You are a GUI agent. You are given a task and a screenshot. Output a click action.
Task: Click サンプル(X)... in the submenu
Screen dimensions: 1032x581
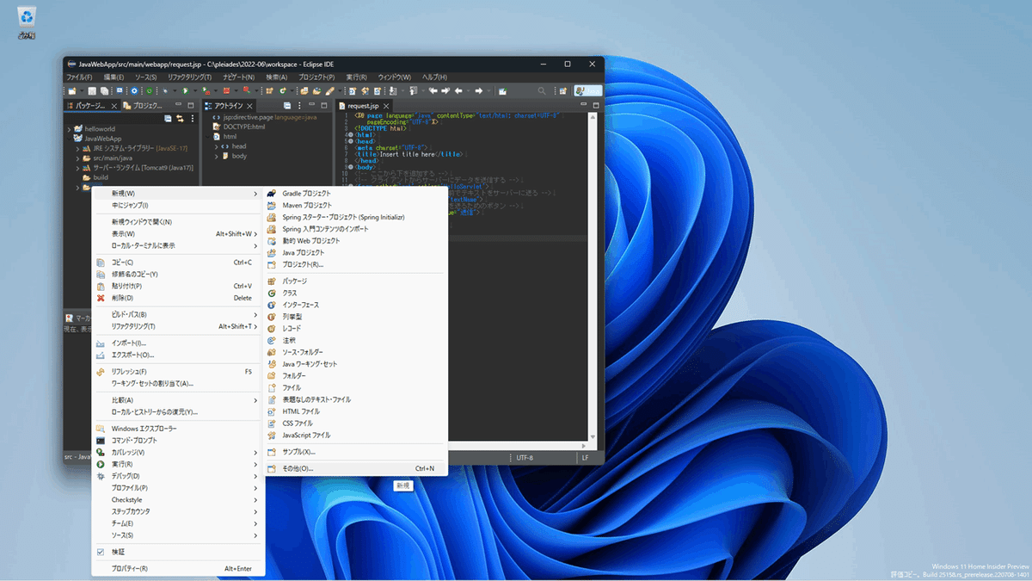point(357,452)
